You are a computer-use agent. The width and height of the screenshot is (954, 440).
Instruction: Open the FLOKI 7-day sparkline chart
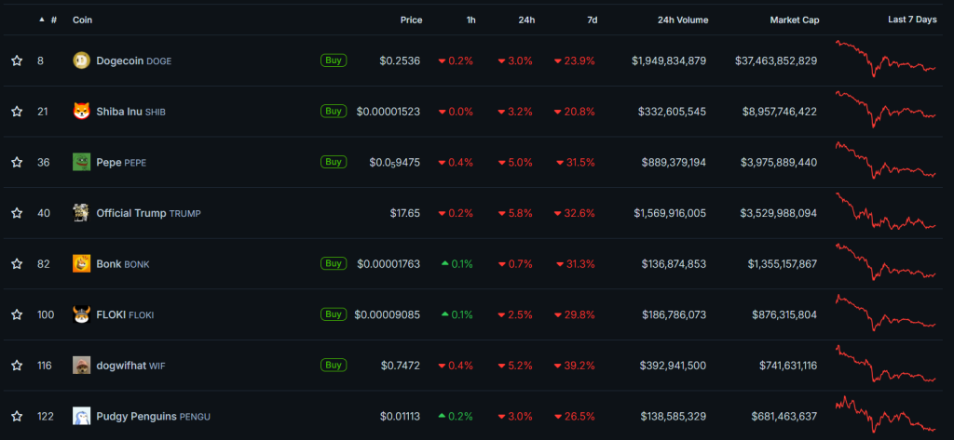[x=887, y=313]
